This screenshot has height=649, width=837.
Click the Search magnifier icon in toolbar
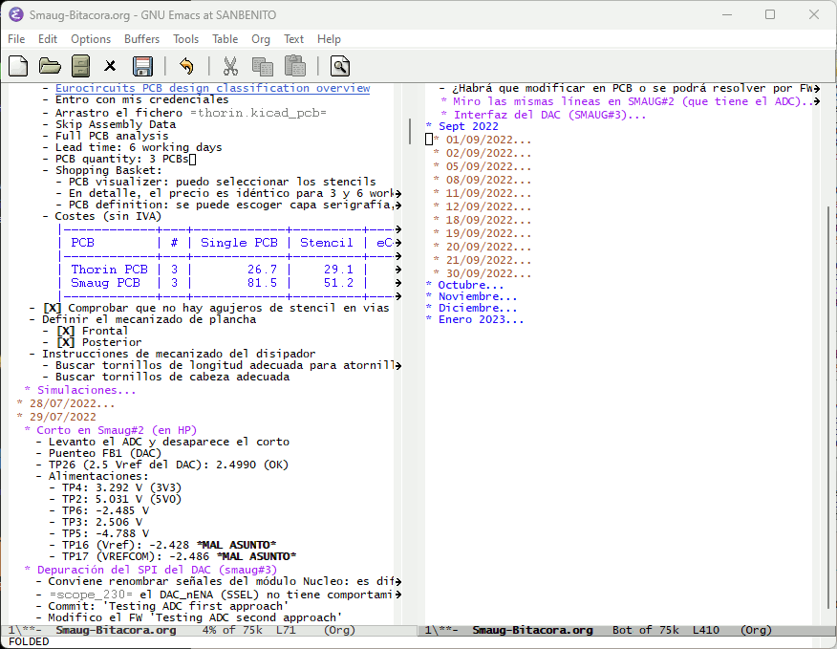[x=339, y=66]
